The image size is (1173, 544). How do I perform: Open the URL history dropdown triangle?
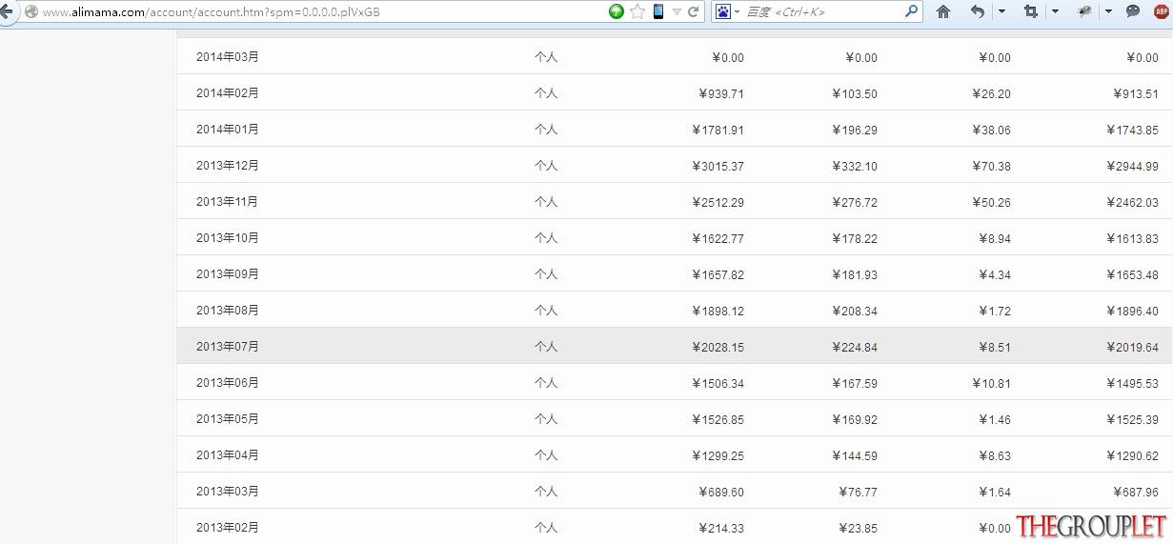coord(677,11)
